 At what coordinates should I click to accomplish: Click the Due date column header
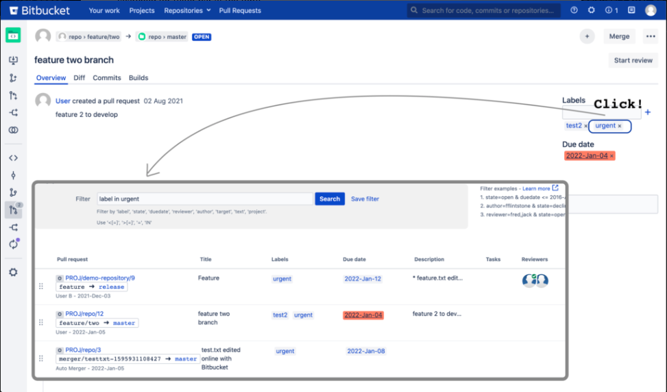354,259
